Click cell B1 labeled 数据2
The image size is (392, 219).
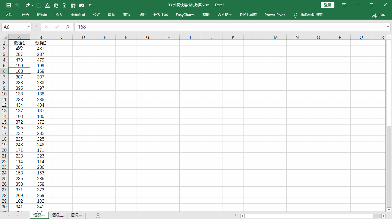click(41, 43)
